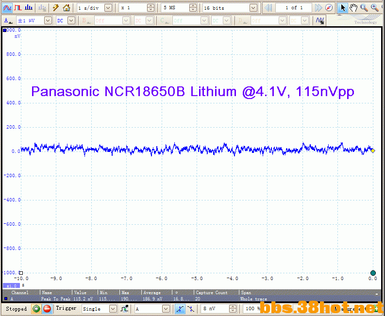This screenshot has height=316, width=385.
Task: Open the trigger source A dropdown
Action: (166, 309)
